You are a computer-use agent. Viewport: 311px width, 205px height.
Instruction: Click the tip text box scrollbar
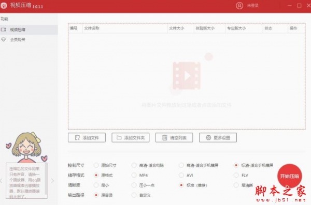[46, 180]
